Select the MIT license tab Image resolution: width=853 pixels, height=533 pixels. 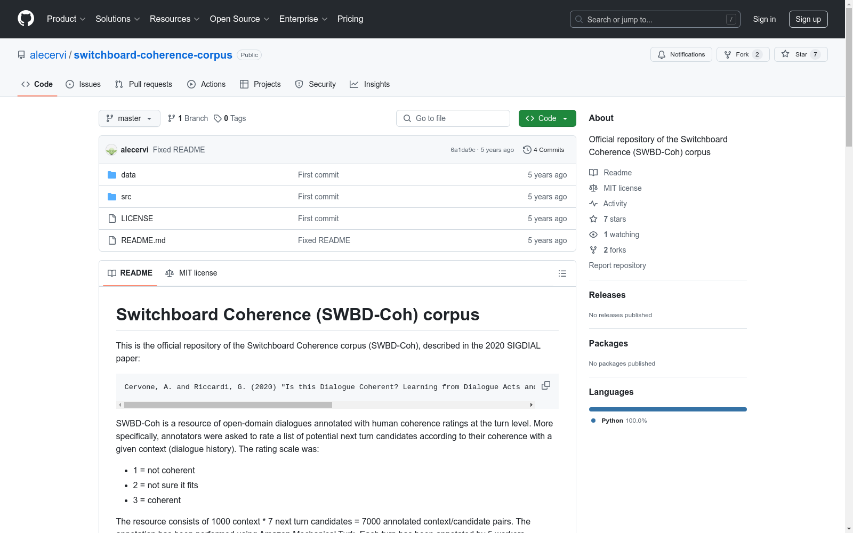click(x=191, y=273)
